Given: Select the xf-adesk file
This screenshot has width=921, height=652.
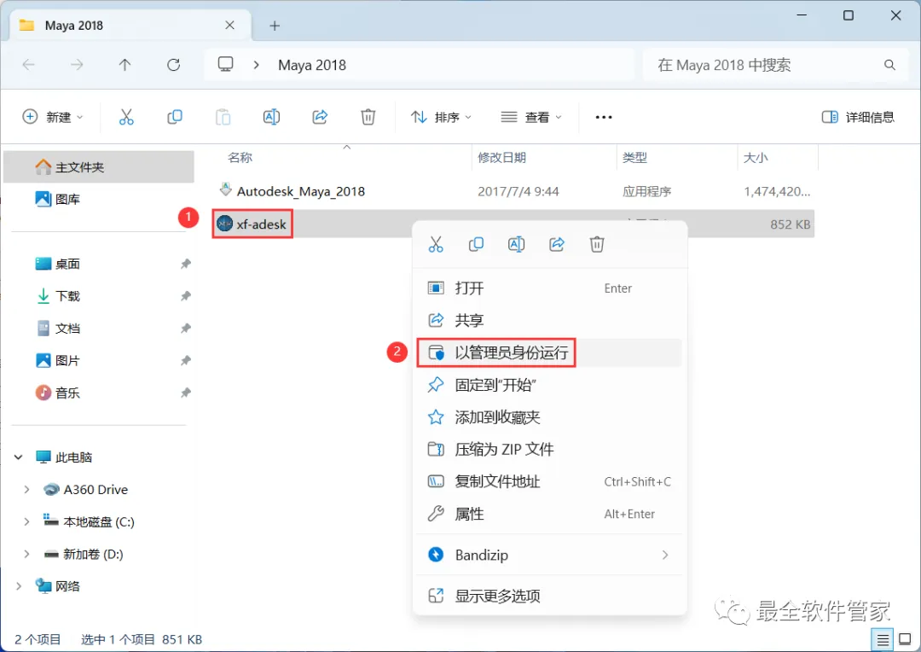Looking at the screenshot, I should pos(513,224).
